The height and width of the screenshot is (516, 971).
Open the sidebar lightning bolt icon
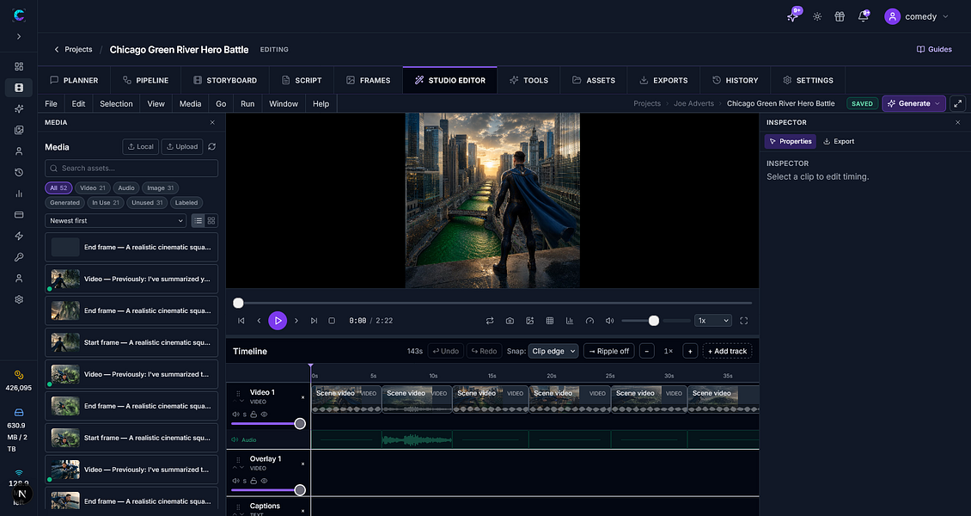point(19,236)
